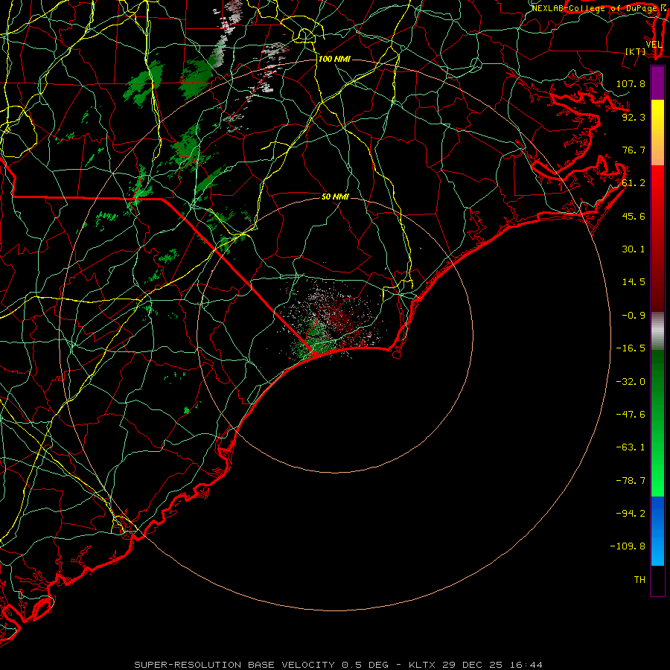Screen dimensions: 670x670
Task: Click the blue segment of the color bar
Action: (x=657, y=531)
